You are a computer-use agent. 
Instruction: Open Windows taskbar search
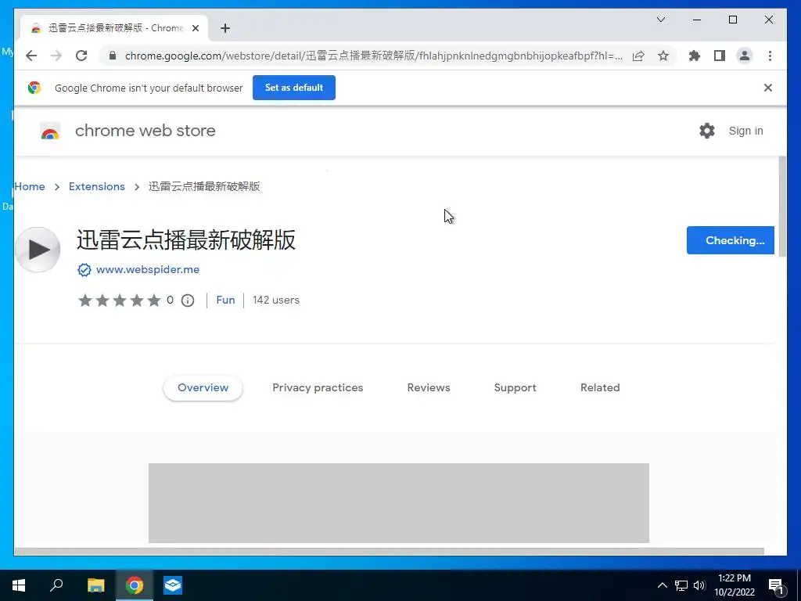pyautogui.click(x=56, y=585)
